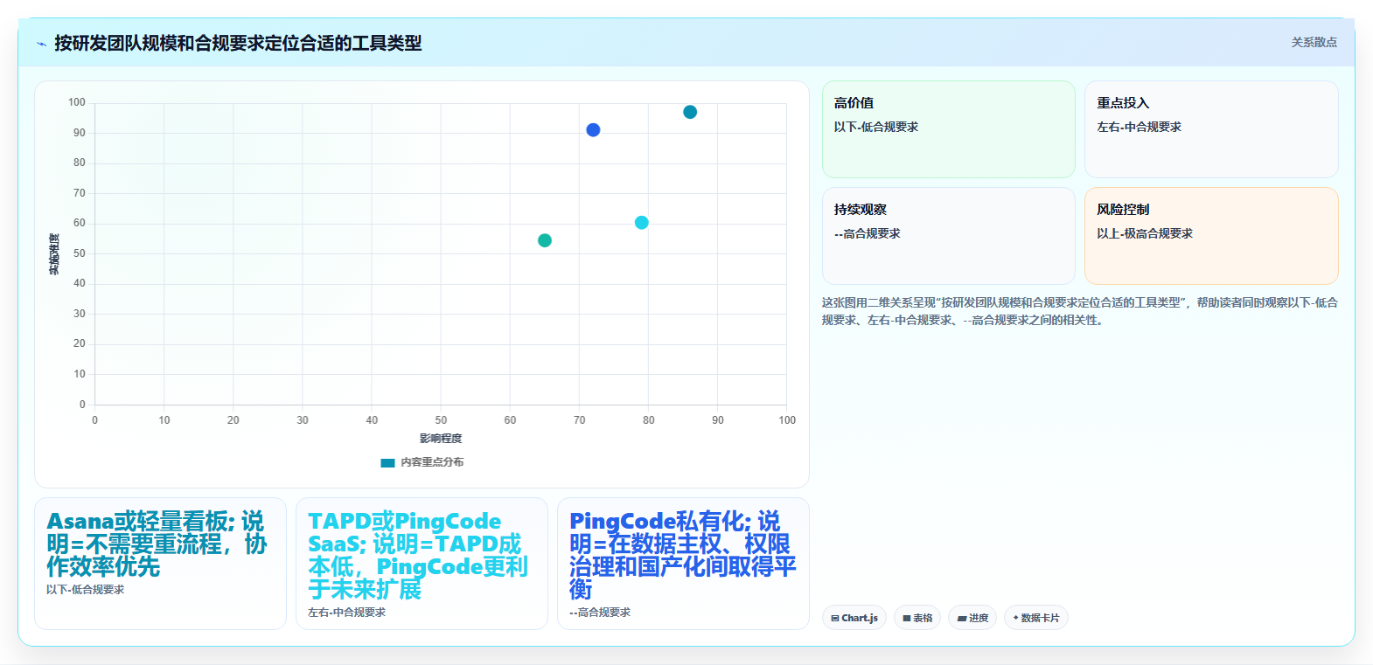Click the 实施难度 y-axis label
Screen dimensions: 1373x665
pos(54,254)
